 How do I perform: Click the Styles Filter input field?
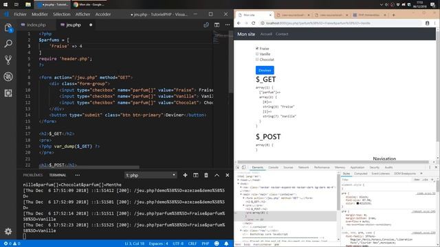(x=376, y=180)
